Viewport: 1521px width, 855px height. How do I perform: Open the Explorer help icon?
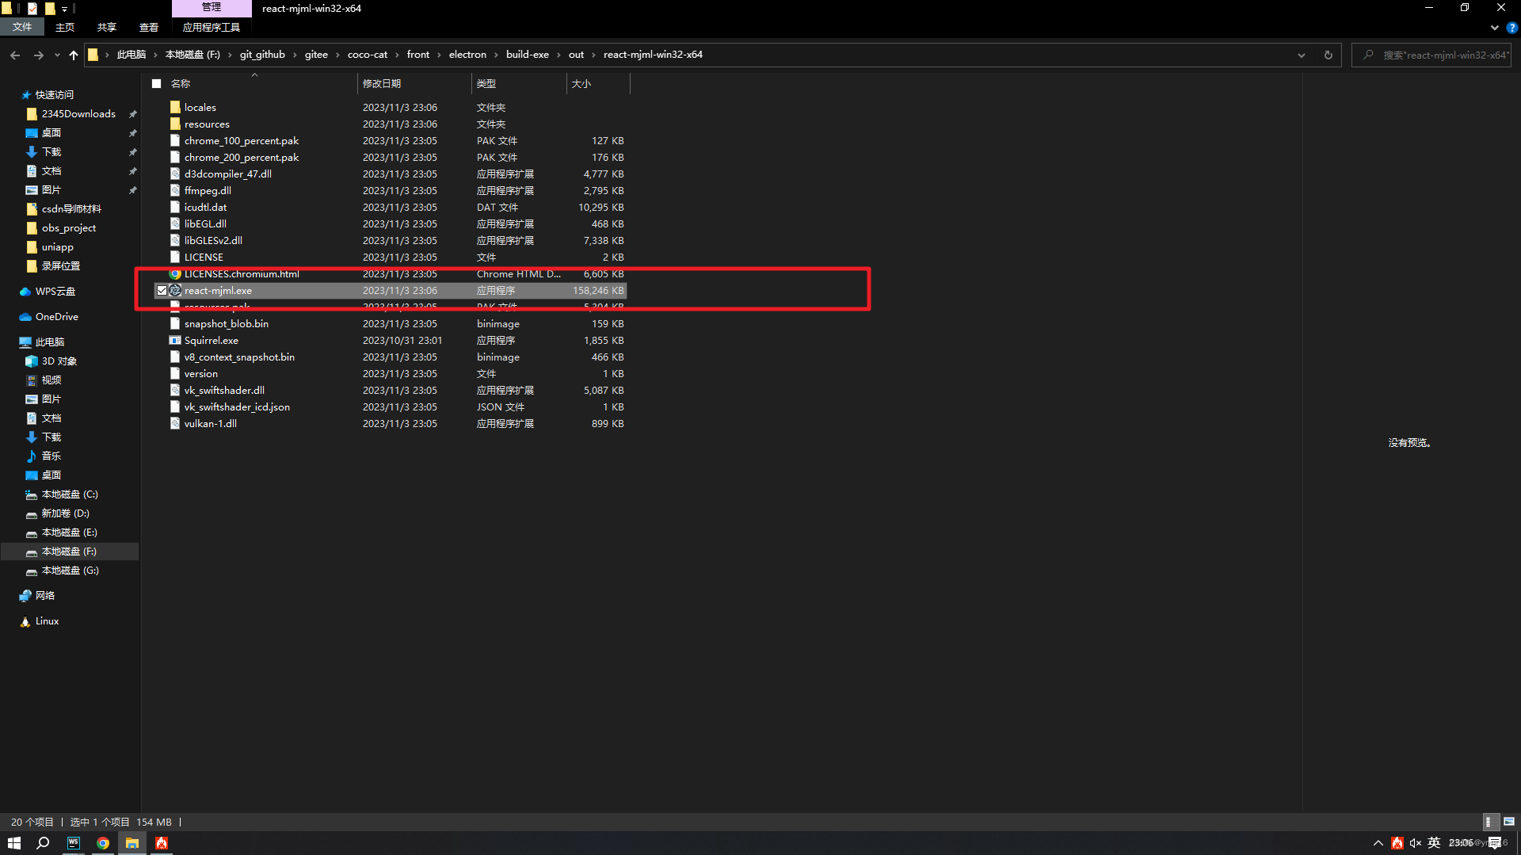(1511, 28)
